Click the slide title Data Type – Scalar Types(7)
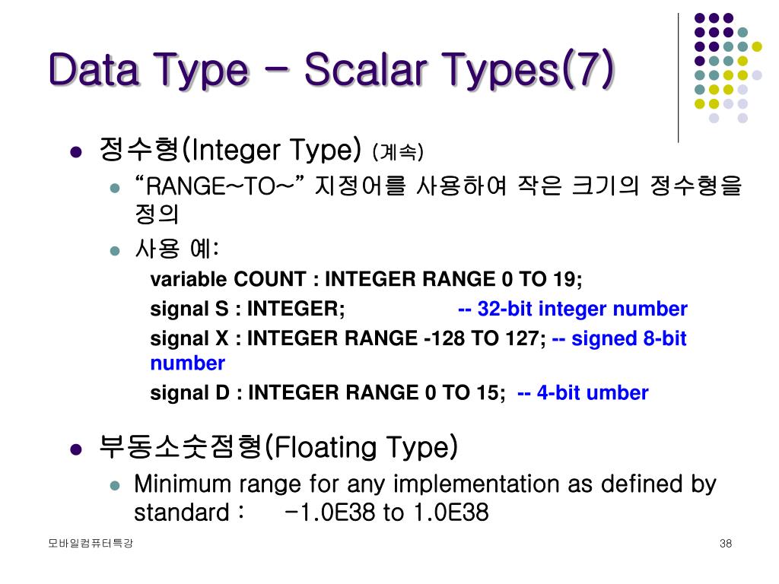 pos(332,69)
